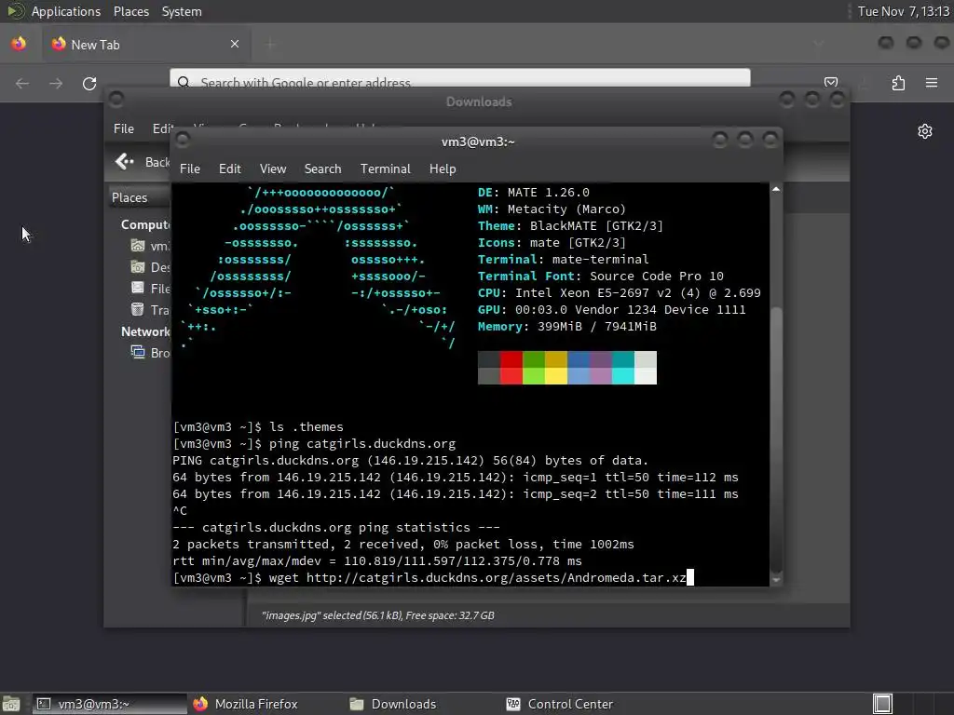Open the Applications menu in top panel

[66, 11]
